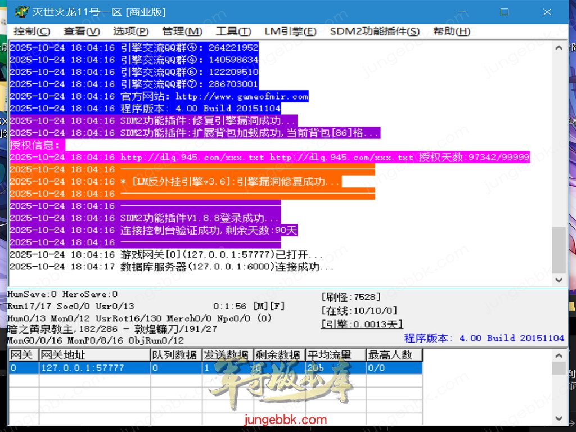Open the 控制(C) menu

[31, 31]
